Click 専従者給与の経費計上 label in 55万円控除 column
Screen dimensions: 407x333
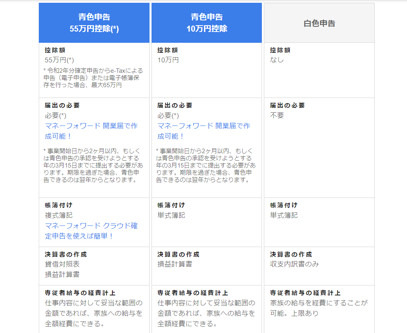point(80,293)
